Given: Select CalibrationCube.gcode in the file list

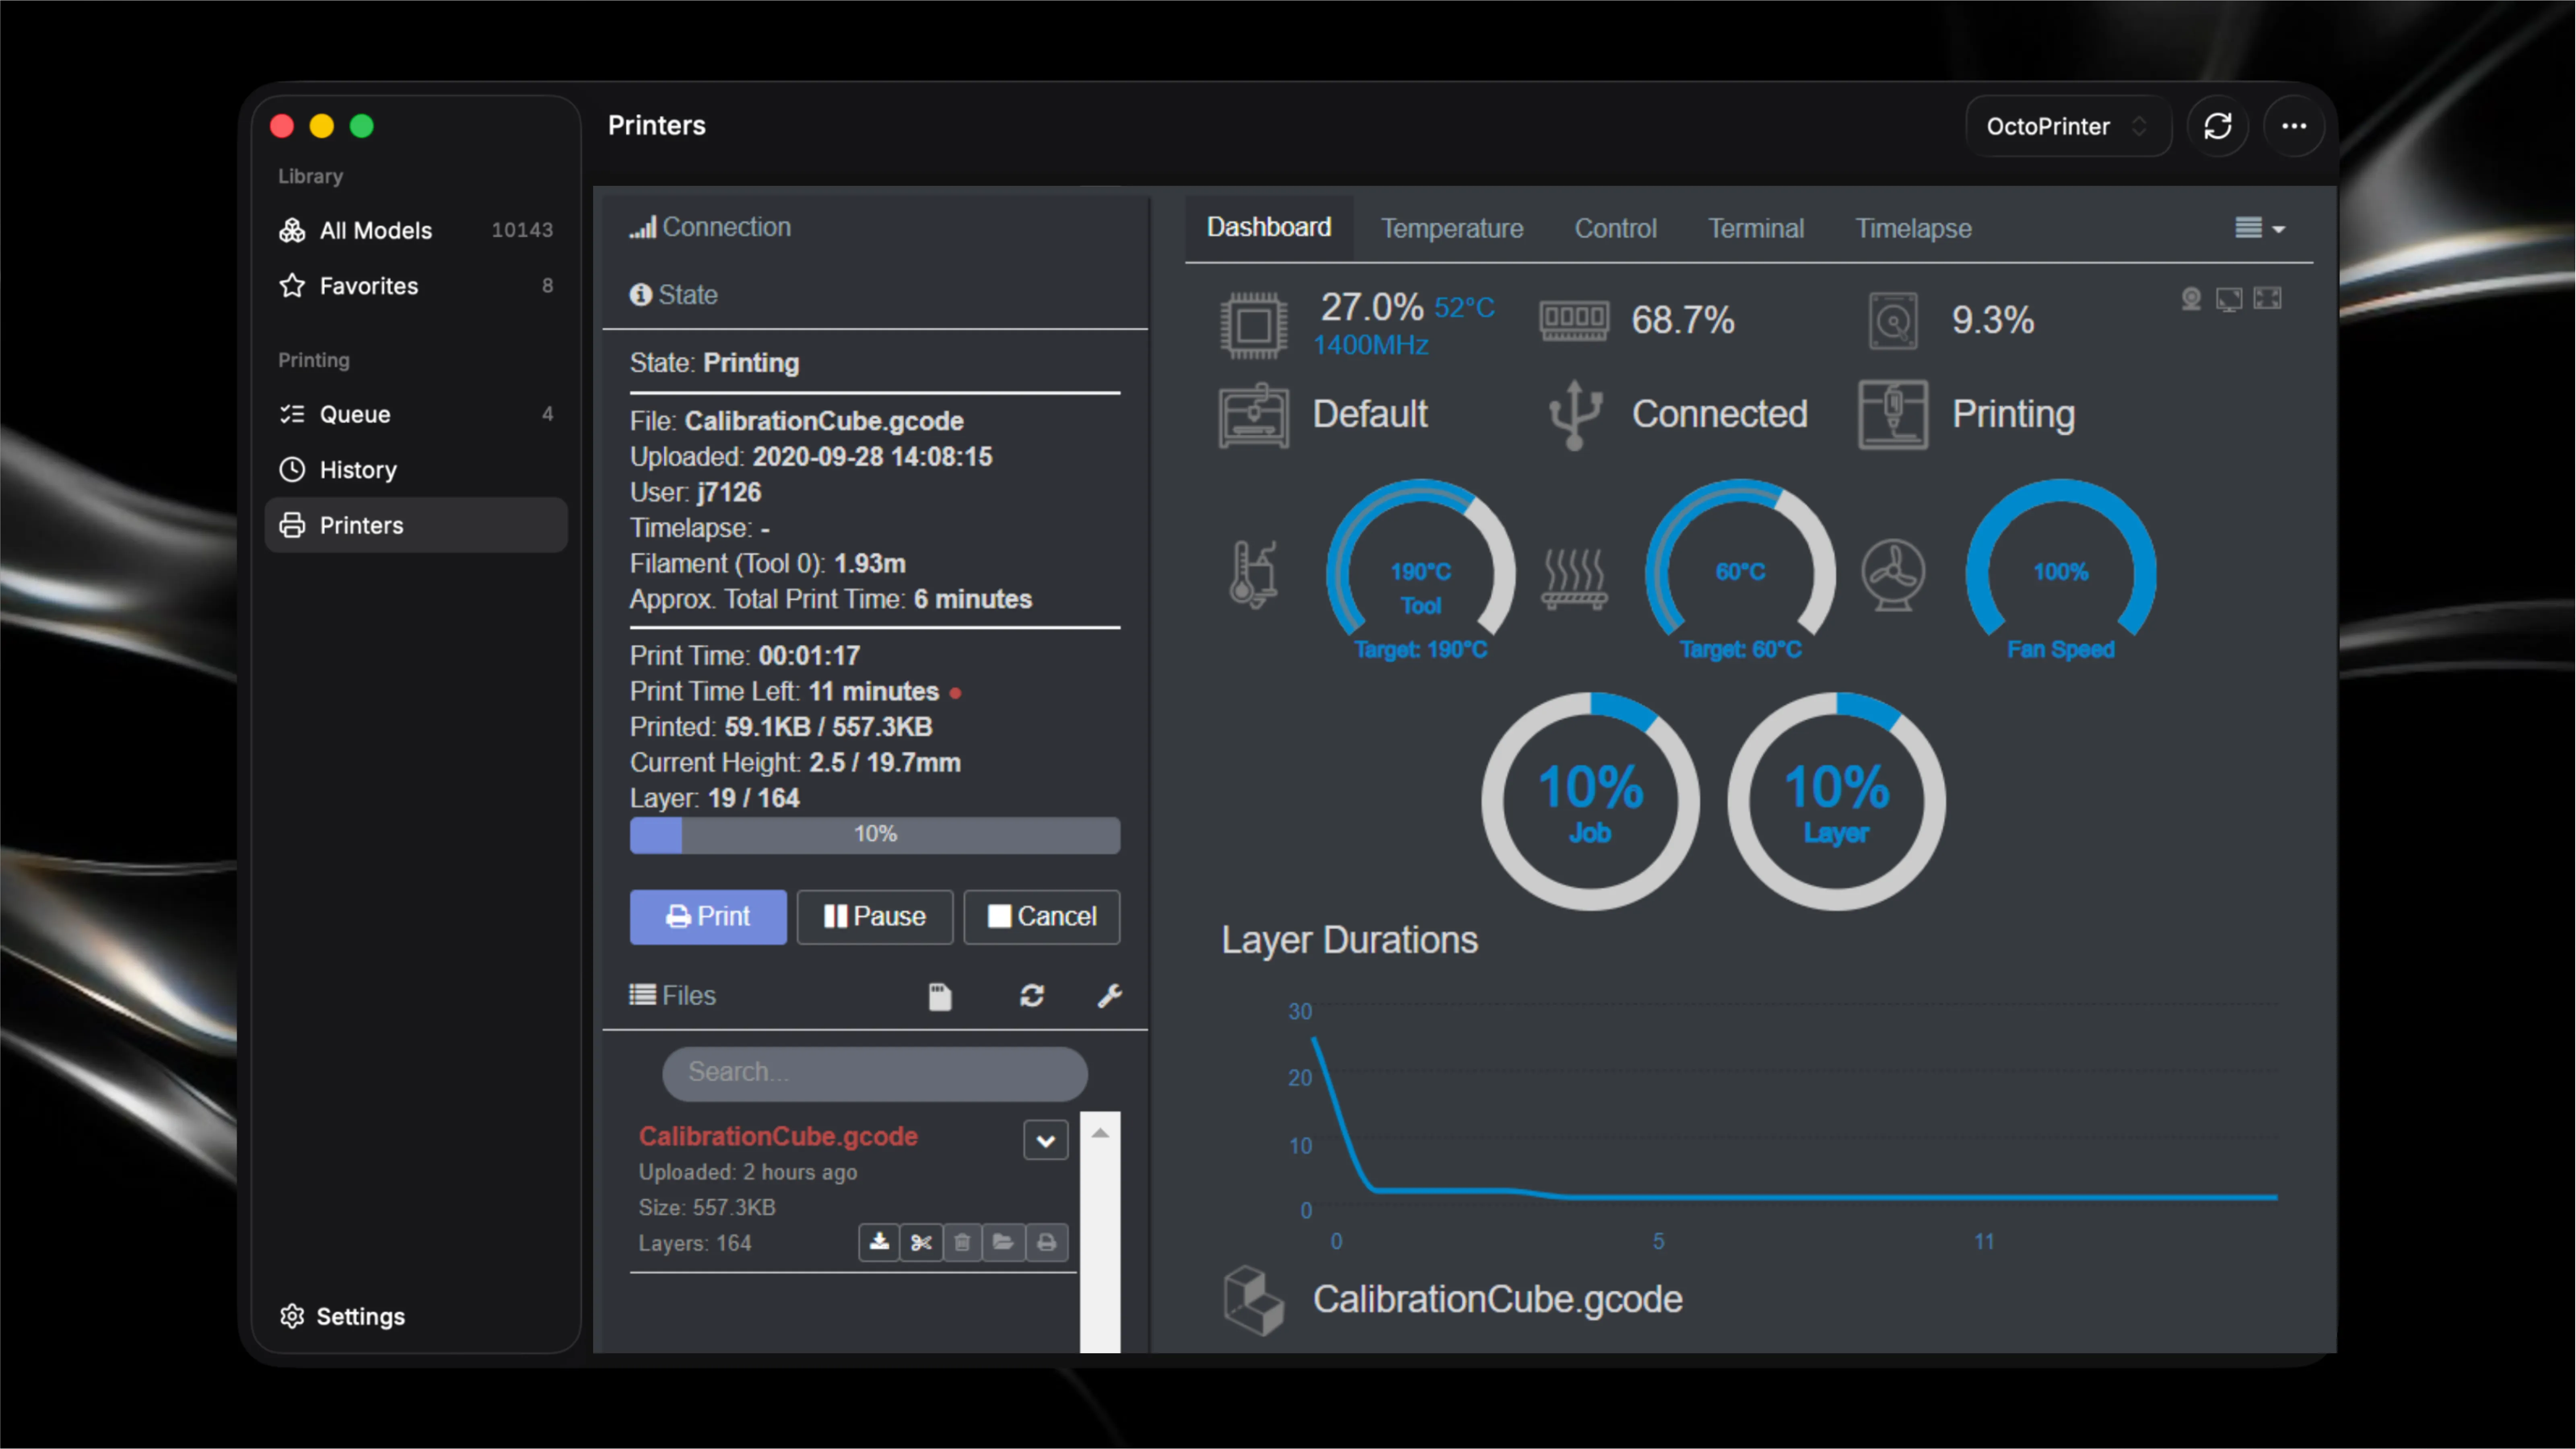Looking at the screenshot, I should point(778,1137).
